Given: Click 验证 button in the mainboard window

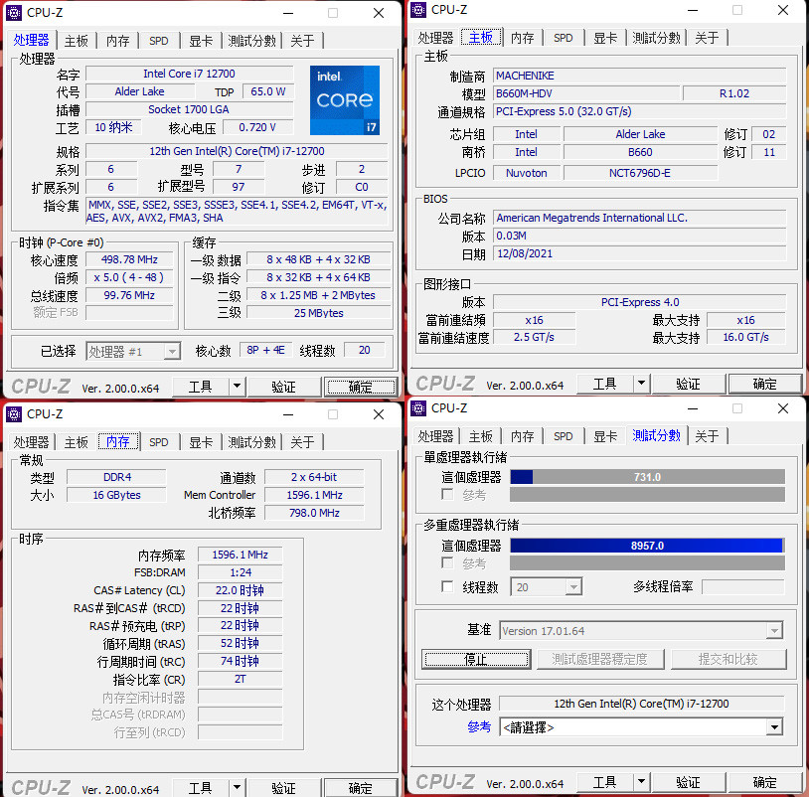Looking at the screenshot, I should (689, 384).
